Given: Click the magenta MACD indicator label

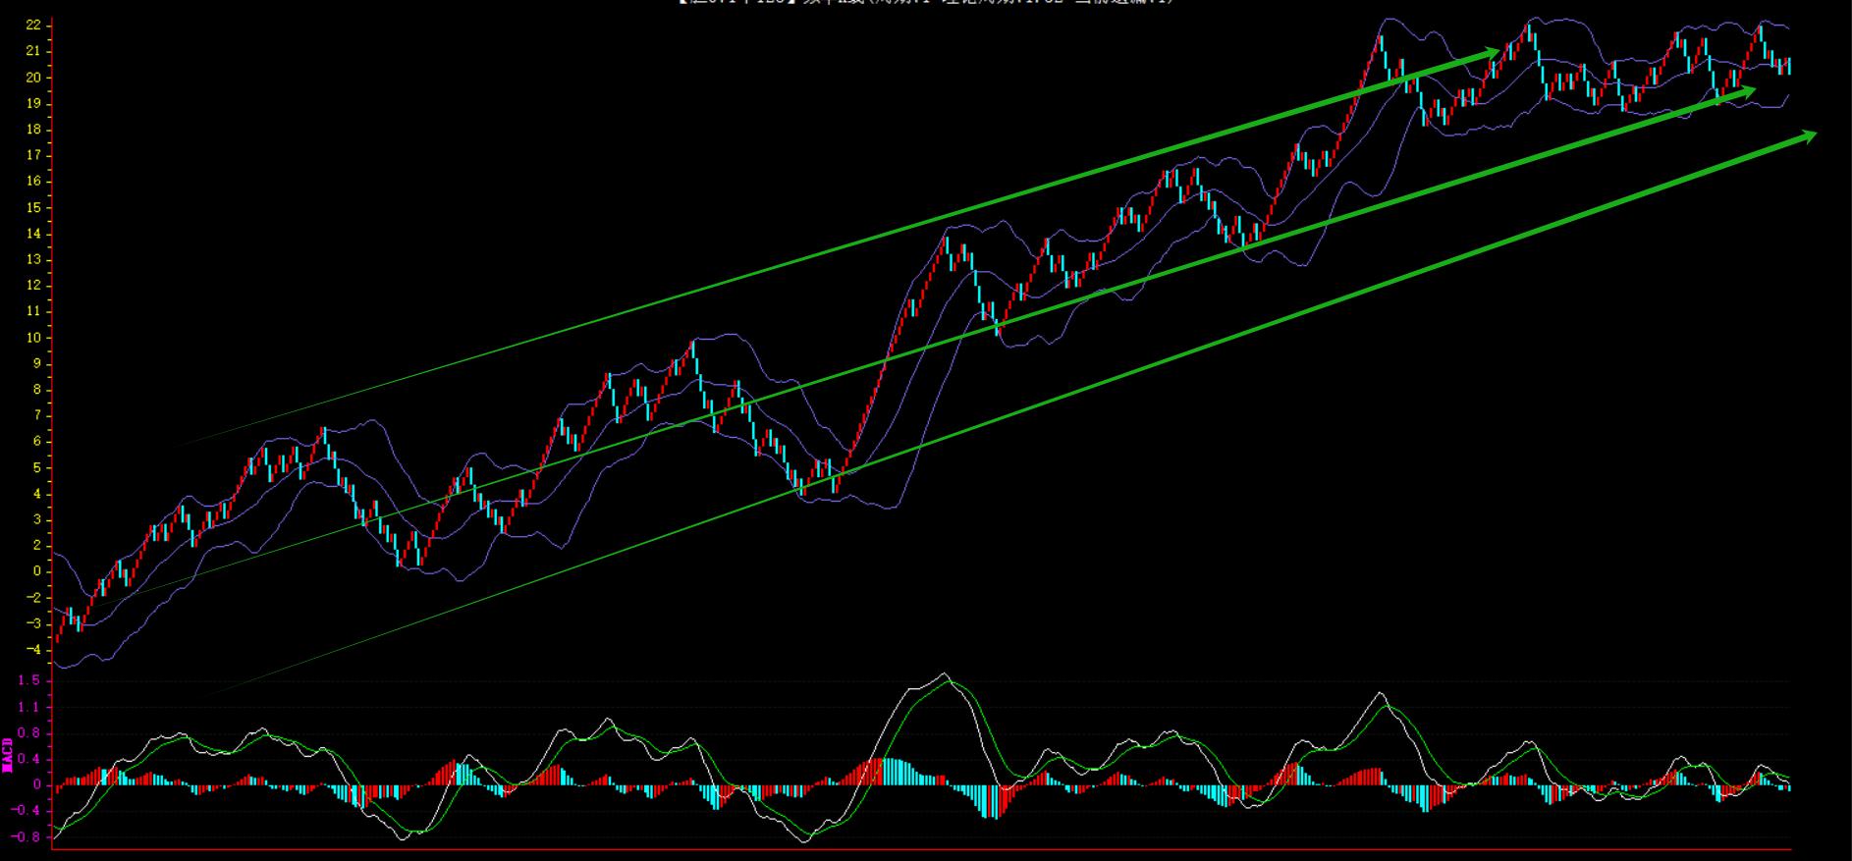Looking at the screenshot, I should pyautogui.click(x=8, y=755).
